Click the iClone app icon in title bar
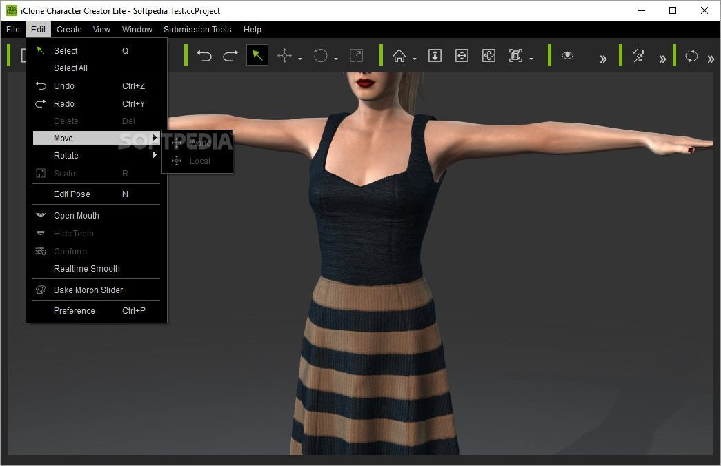 coord(12,10)
